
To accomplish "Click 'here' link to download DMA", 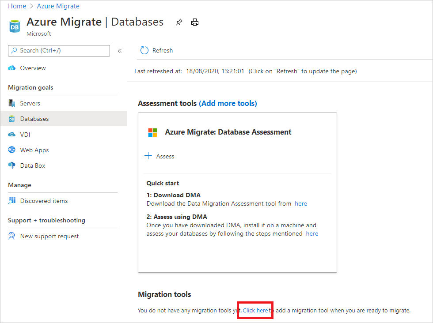I will (301, 203).
